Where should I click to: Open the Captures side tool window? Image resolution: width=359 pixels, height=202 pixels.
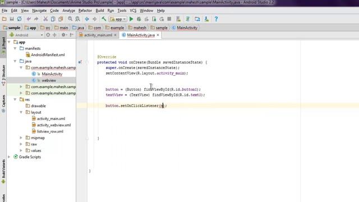(3, 104)
